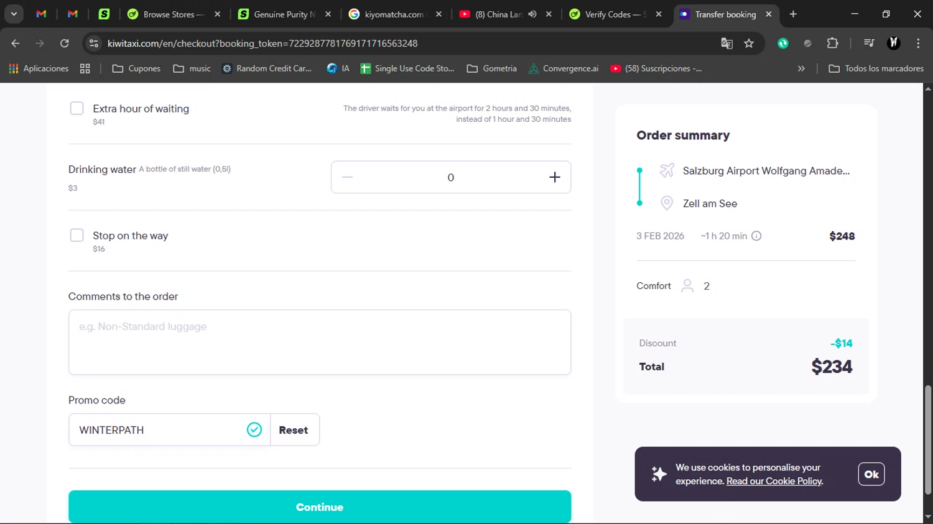Click the trip duration info icon
933x524 pixels.
coord(756,236)
